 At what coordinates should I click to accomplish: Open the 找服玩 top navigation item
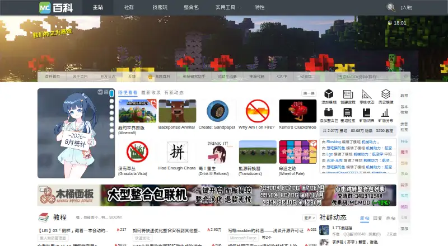(x=160, y=7)
